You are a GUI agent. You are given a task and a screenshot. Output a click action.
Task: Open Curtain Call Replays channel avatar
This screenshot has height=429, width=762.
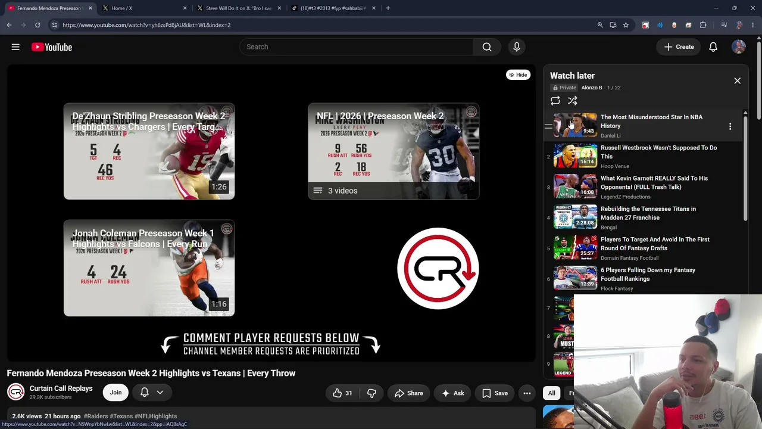coord(16,392)
